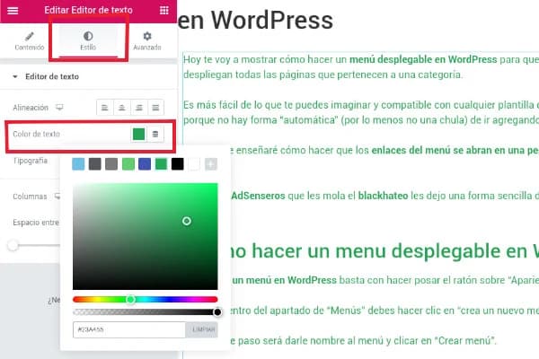The height and width of the screenshot is (359, 539).
Task: Click bold text 'un menú en WordPress'
Action: click(284, 280)
